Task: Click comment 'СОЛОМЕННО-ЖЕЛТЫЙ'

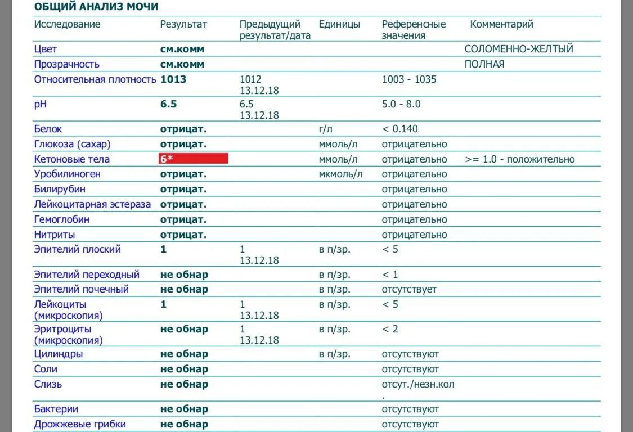Action: pos(519,49)
